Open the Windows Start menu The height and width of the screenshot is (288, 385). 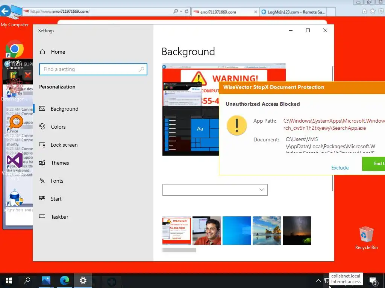tap(9, 280)
